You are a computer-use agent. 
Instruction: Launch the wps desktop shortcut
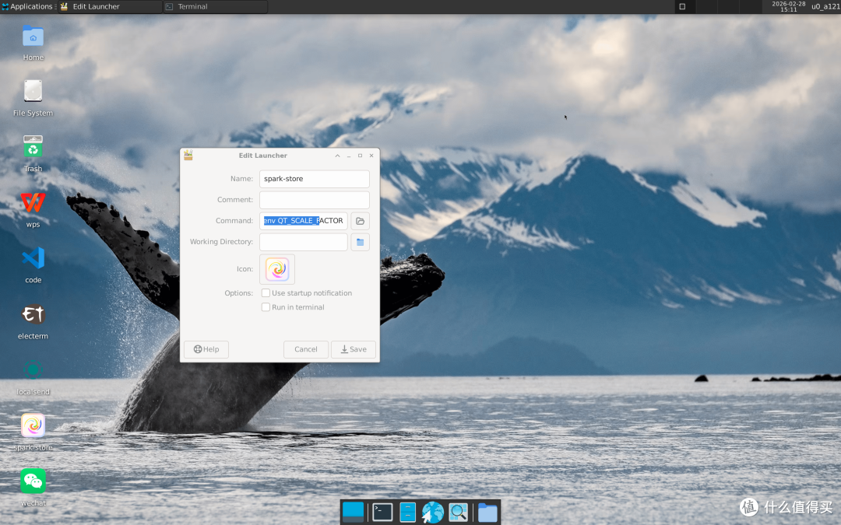33,202
